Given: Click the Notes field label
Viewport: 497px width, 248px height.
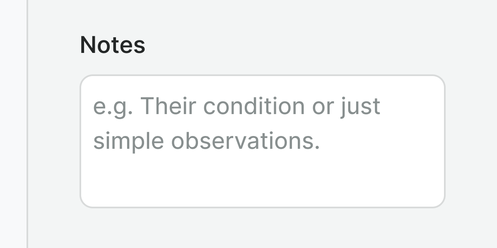Looking at the screenshot, I should (112, 45).
